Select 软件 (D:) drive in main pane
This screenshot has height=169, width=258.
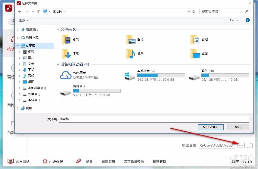click(219, 75)
